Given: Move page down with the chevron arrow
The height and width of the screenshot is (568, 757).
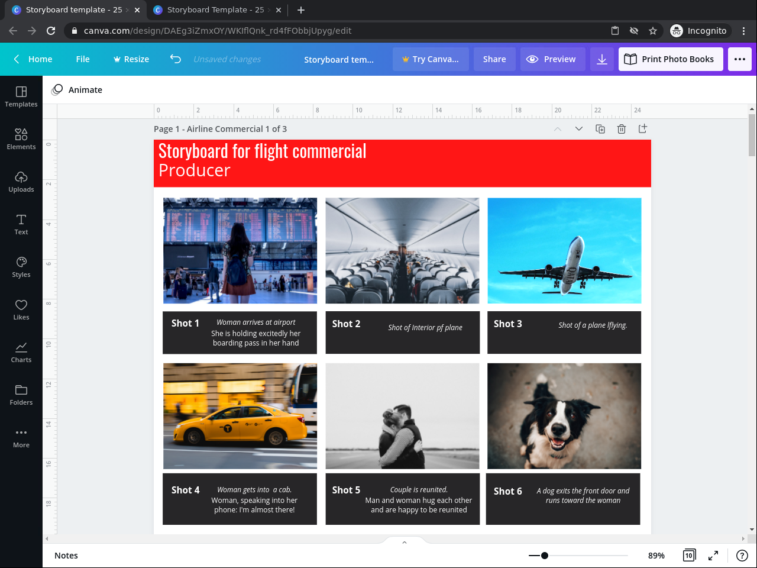Looking at the screenshot, I should coord(579,129).
